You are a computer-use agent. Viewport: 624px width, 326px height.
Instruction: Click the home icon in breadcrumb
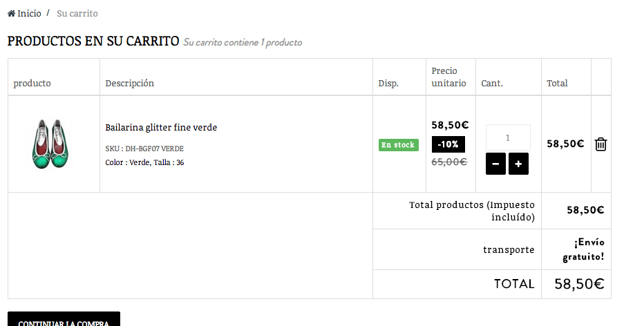pos(11,14)
